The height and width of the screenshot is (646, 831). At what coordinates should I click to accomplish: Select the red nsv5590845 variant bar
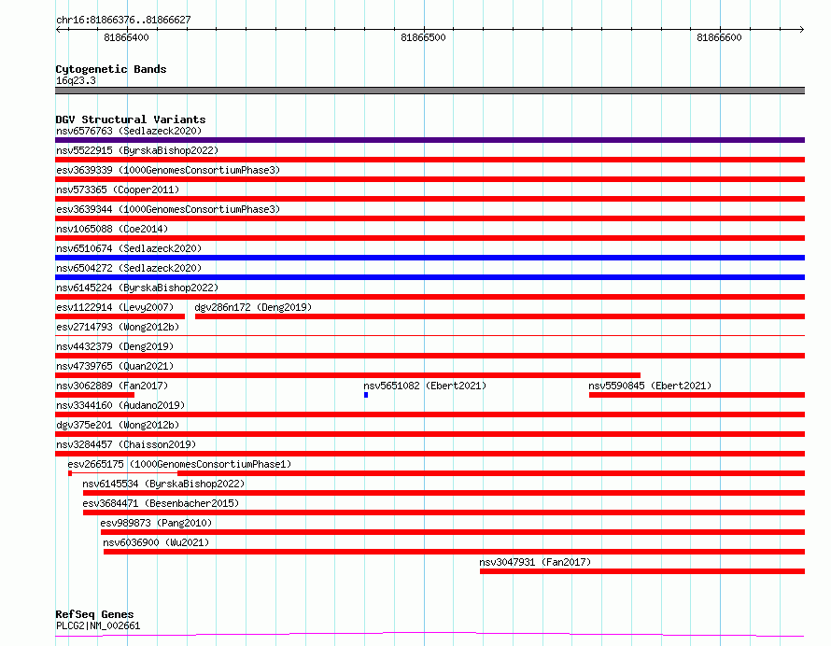(697, 395)
